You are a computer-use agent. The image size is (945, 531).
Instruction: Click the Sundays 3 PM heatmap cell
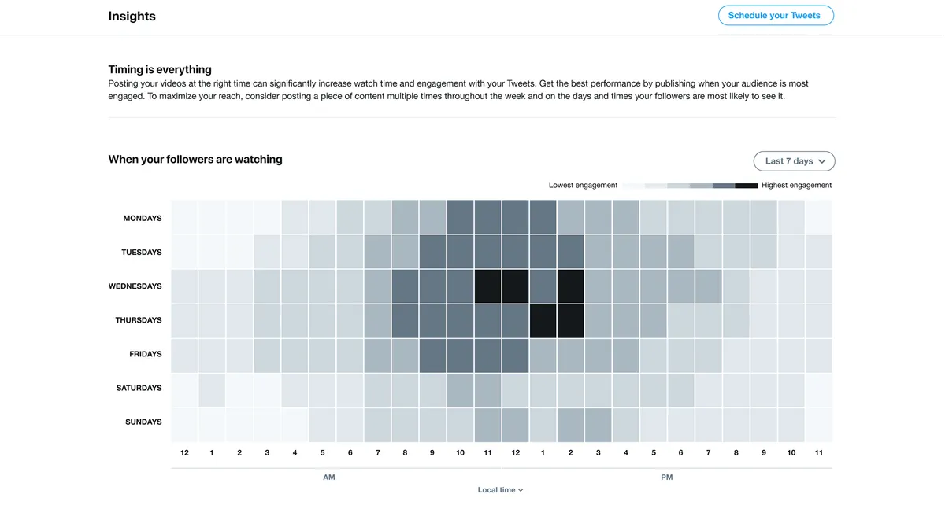click(x=598, y=425)
